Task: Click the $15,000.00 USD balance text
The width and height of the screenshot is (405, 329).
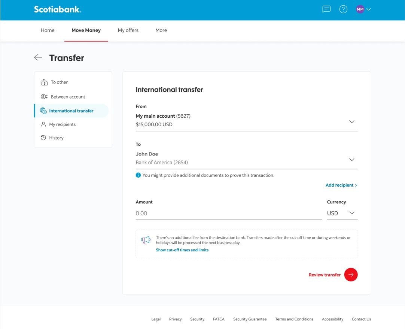Action: 154,124
